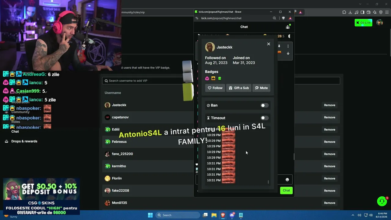Toggle the Ban switch on
391x220 pixels.
click(265, 105)
